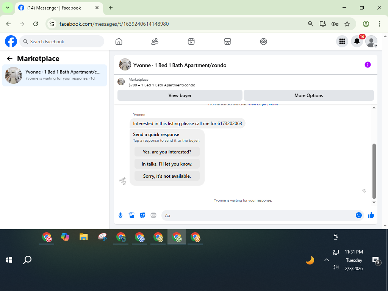Open Chrome profile icon
The width and height of the screenshot is (388, 291).
point(366,24)
